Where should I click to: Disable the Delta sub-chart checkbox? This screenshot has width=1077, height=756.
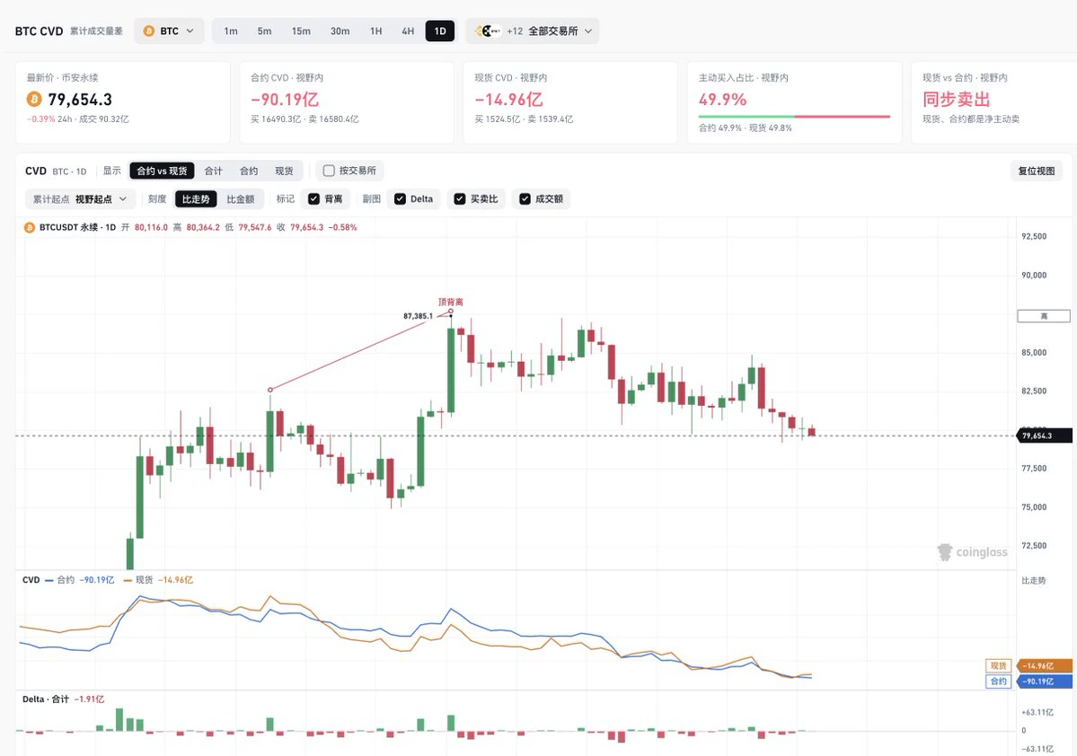(x=400, y=199)
